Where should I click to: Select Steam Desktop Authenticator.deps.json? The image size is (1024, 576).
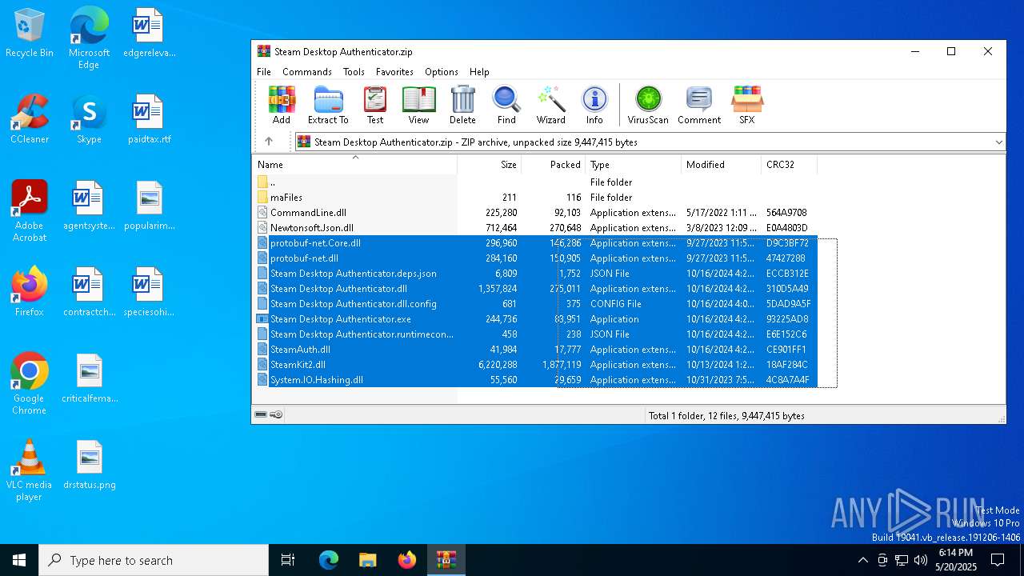[x=536, y=274]
